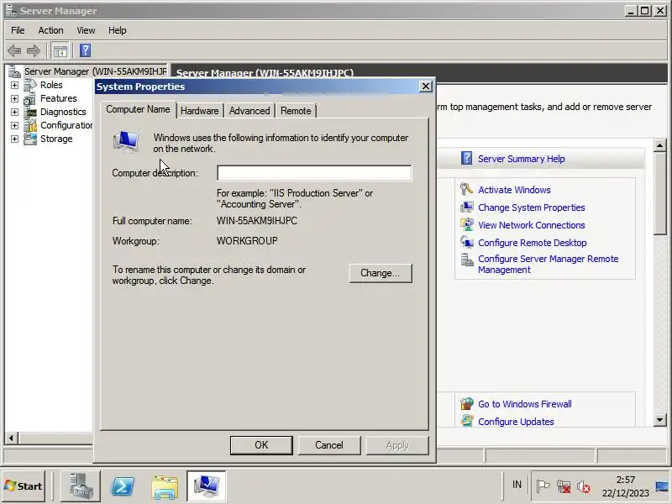Click the Action Center flag tray icon
Screen dimensions: 672x504
543,486
